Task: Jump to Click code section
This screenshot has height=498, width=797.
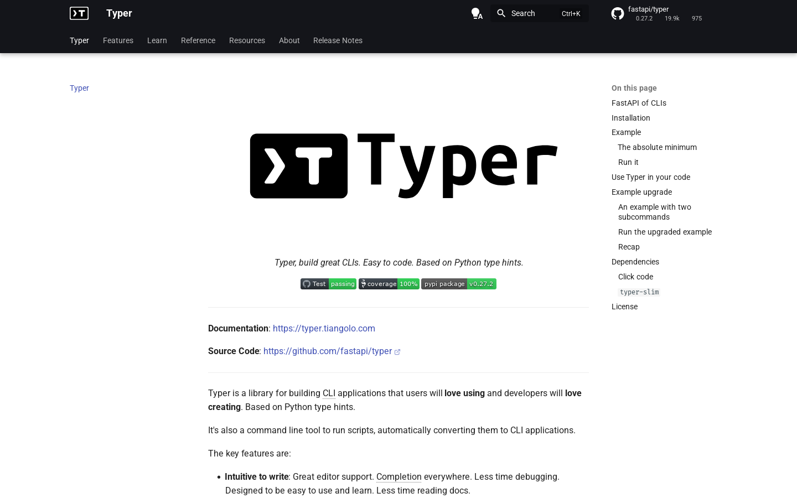Action: pyautogui.click(x=635, y=277)
